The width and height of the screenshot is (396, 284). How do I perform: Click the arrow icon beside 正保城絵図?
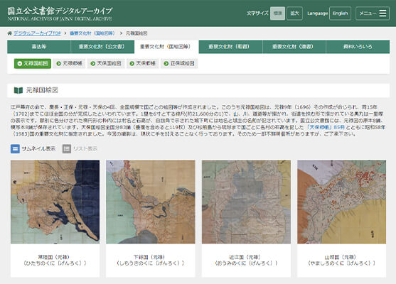[x=166, y=64]
